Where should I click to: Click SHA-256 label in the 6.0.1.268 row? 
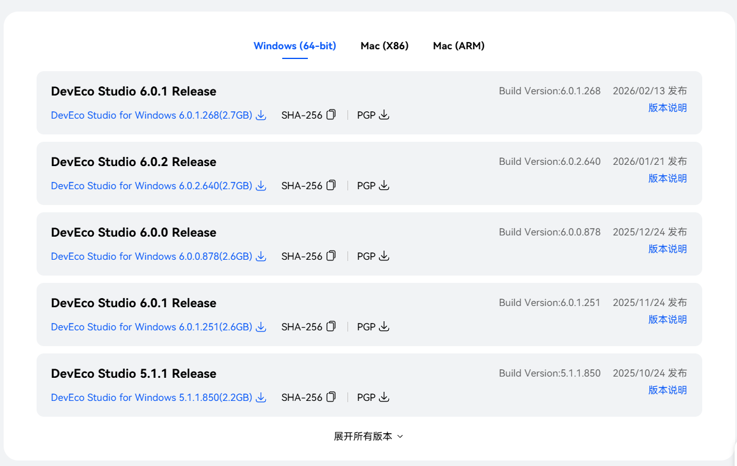[302, 115]
